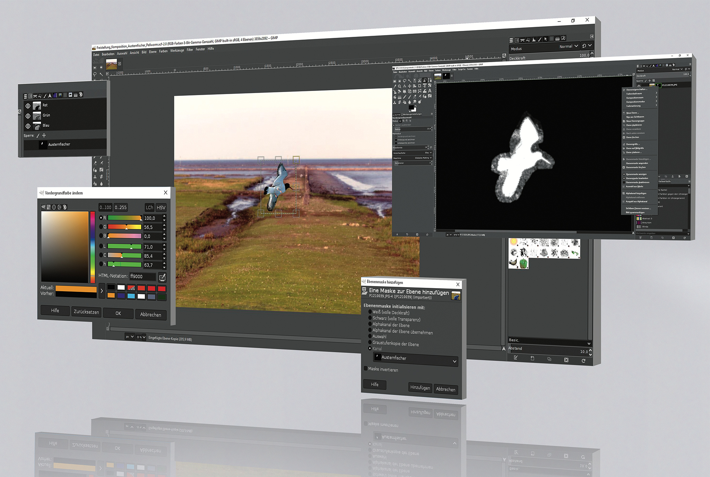This screenshot has height=477, width=710.
Task: Select the light blue color history swatch
Action: [131, 296]
